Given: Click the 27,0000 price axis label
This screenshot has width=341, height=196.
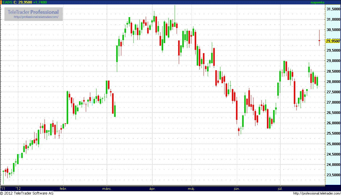Looking at the screenshot, I should [333, 102].
